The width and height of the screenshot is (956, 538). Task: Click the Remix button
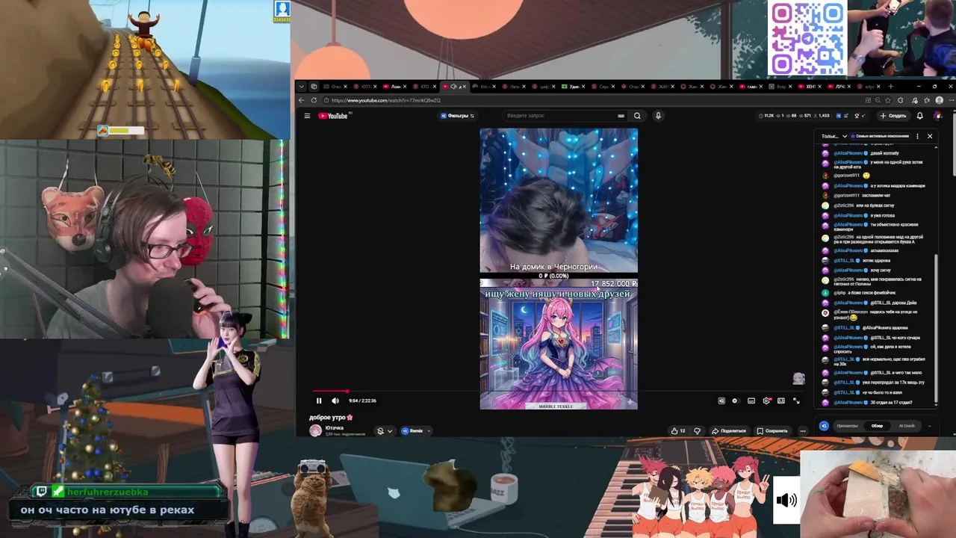pos(413,431)
